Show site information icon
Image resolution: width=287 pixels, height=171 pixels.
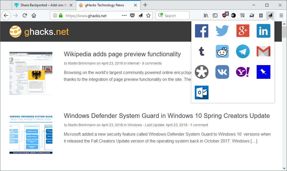tap(55, 15)
